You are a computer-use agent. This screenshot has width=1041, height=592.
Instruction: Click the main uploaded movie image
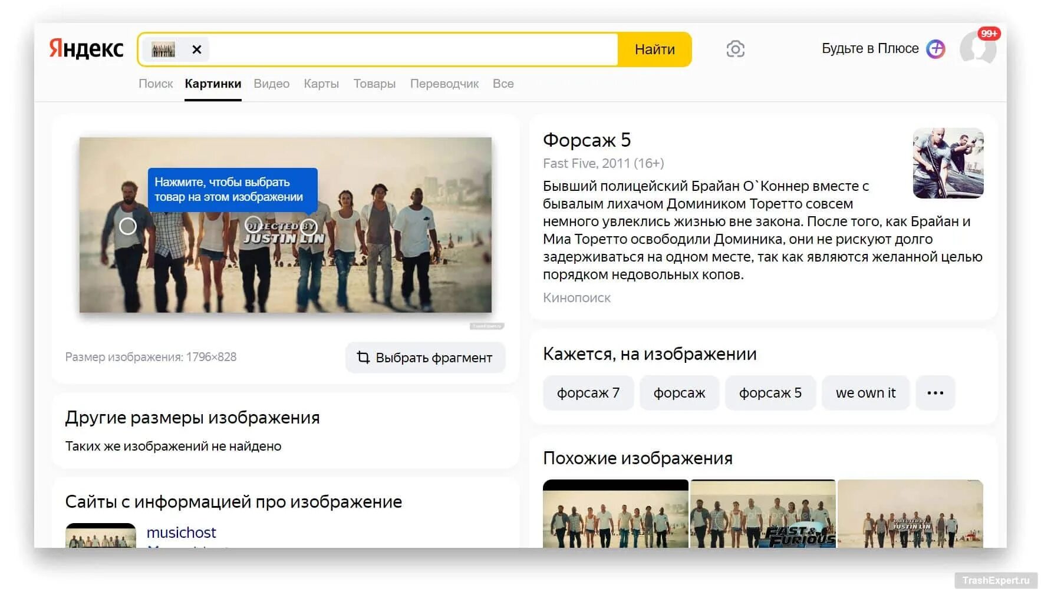pos(285,225)
